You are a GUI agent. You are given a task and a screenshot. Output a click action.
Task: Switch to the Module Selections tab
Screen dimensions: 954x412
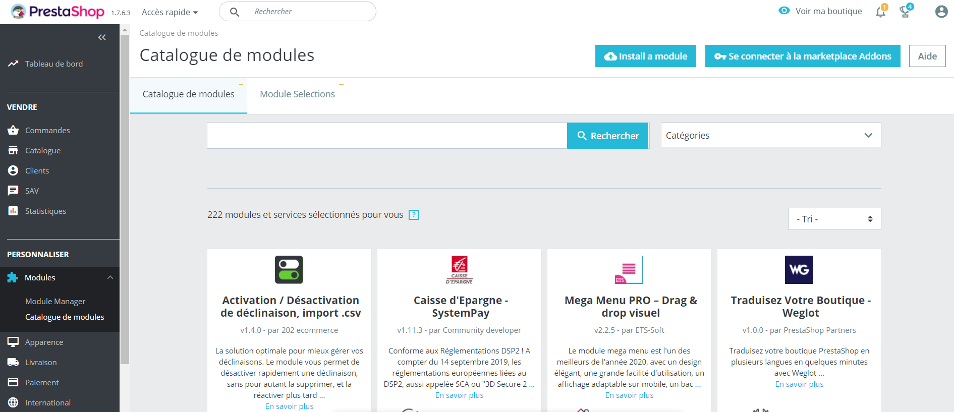297,94
